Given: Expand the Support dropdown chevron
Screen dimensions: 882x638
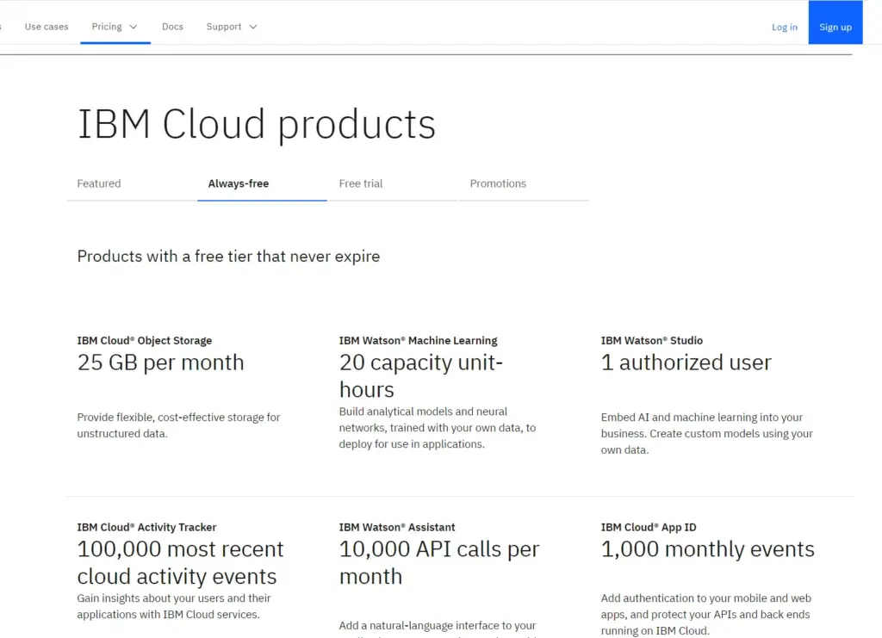Looking at the screenshot, I should tap(253, 27).
